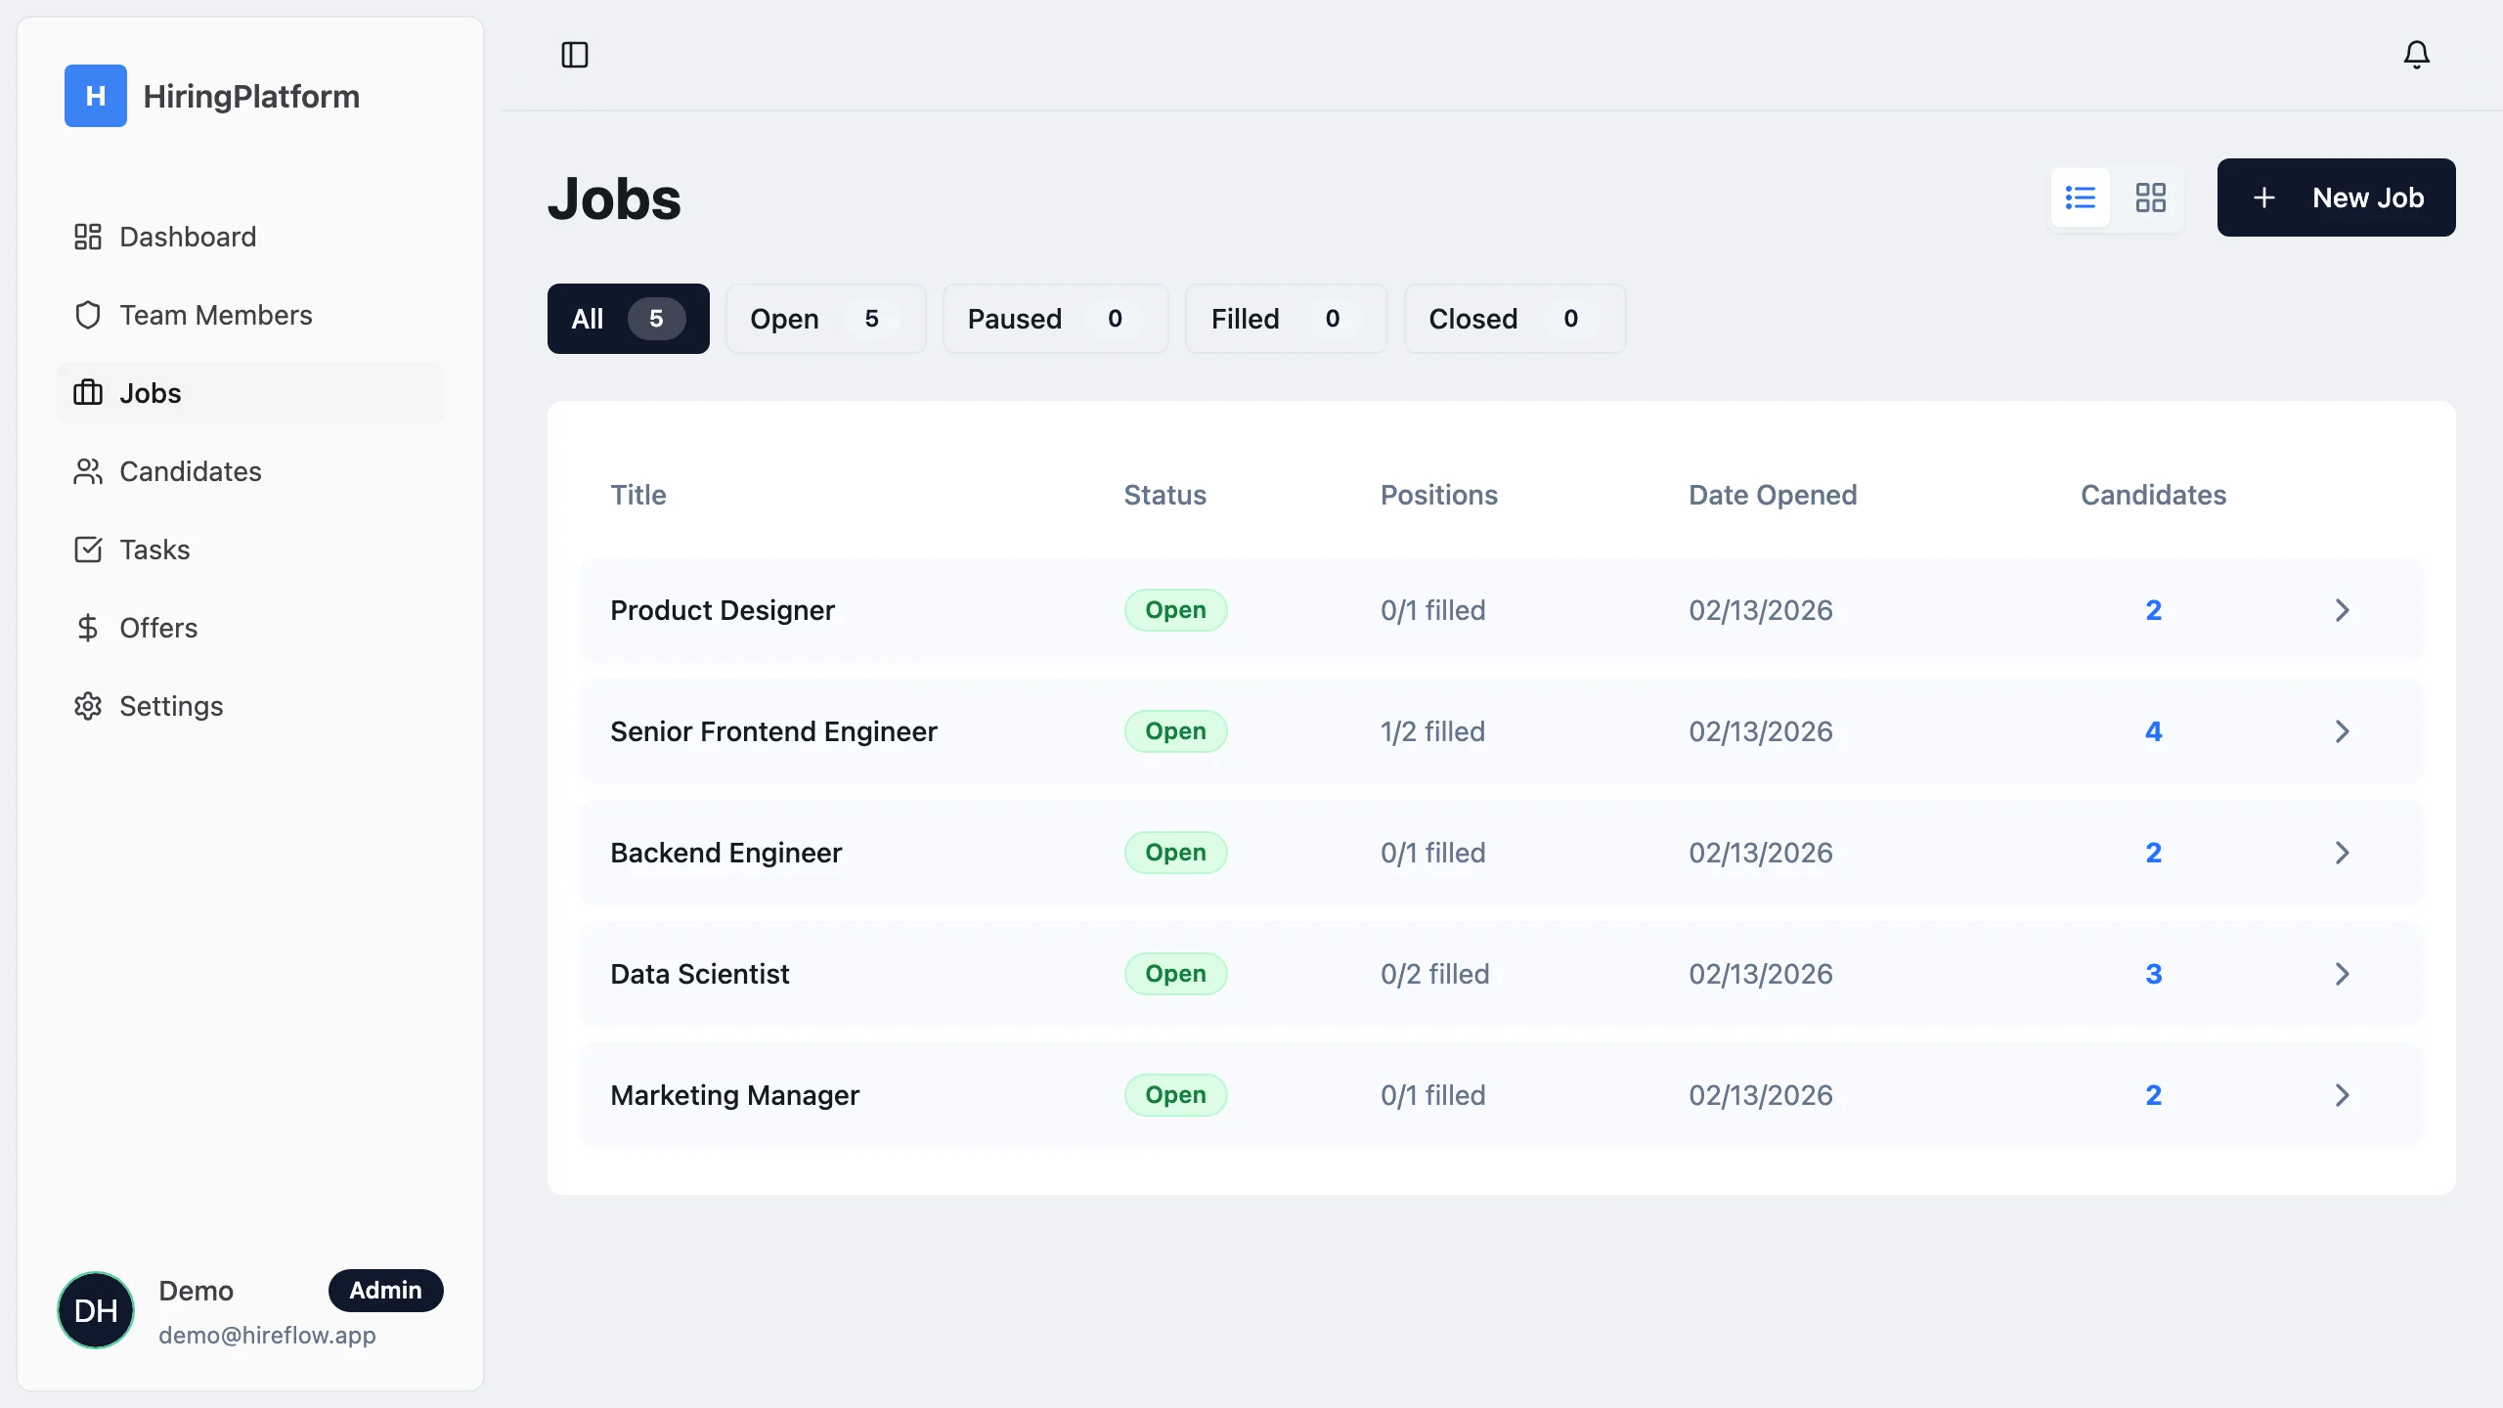Open details for Marketing Manager via chevron

pos(2342,1095)
